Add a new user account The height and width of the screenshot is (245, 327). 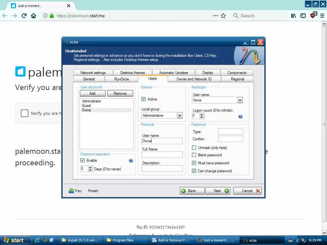point(93,93)
